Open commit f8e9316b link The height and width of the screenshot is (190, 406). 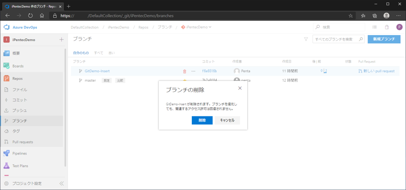(x=210, y=71)
